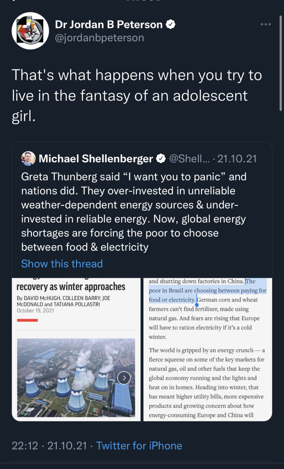
Task: Click Michael Shellenberger's verified checkmark
Action: tap(161, 158)
